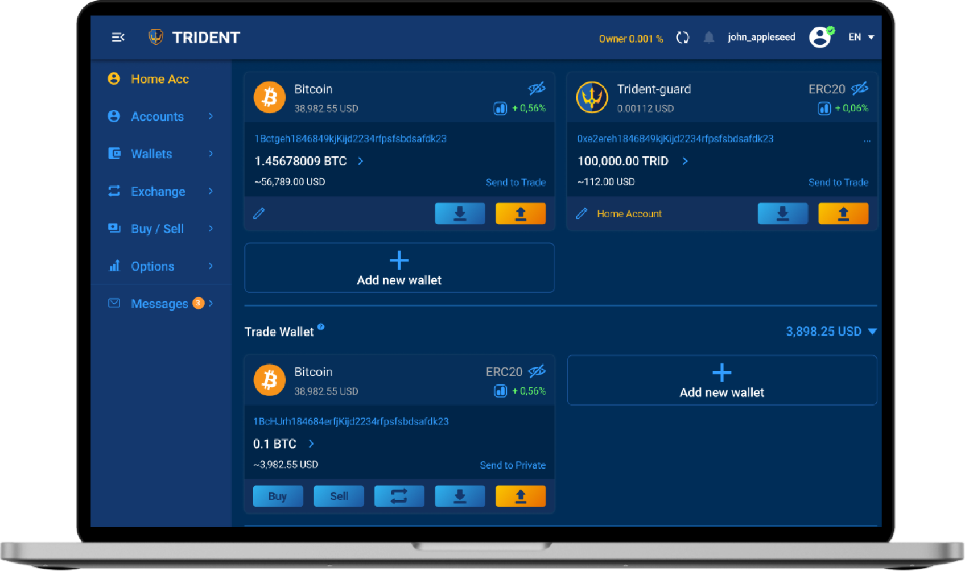
Task: Select Home Acc in the sidebar
Action: [160, 79]
